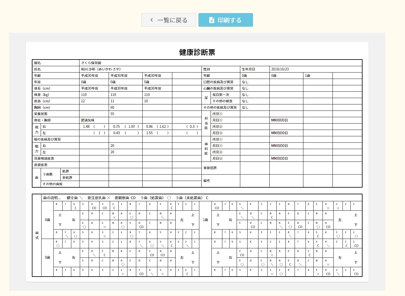The width and height of the screenshot is (405, 296).
Task: Click the 栄養状態 row label
Action: pos(41,114)
